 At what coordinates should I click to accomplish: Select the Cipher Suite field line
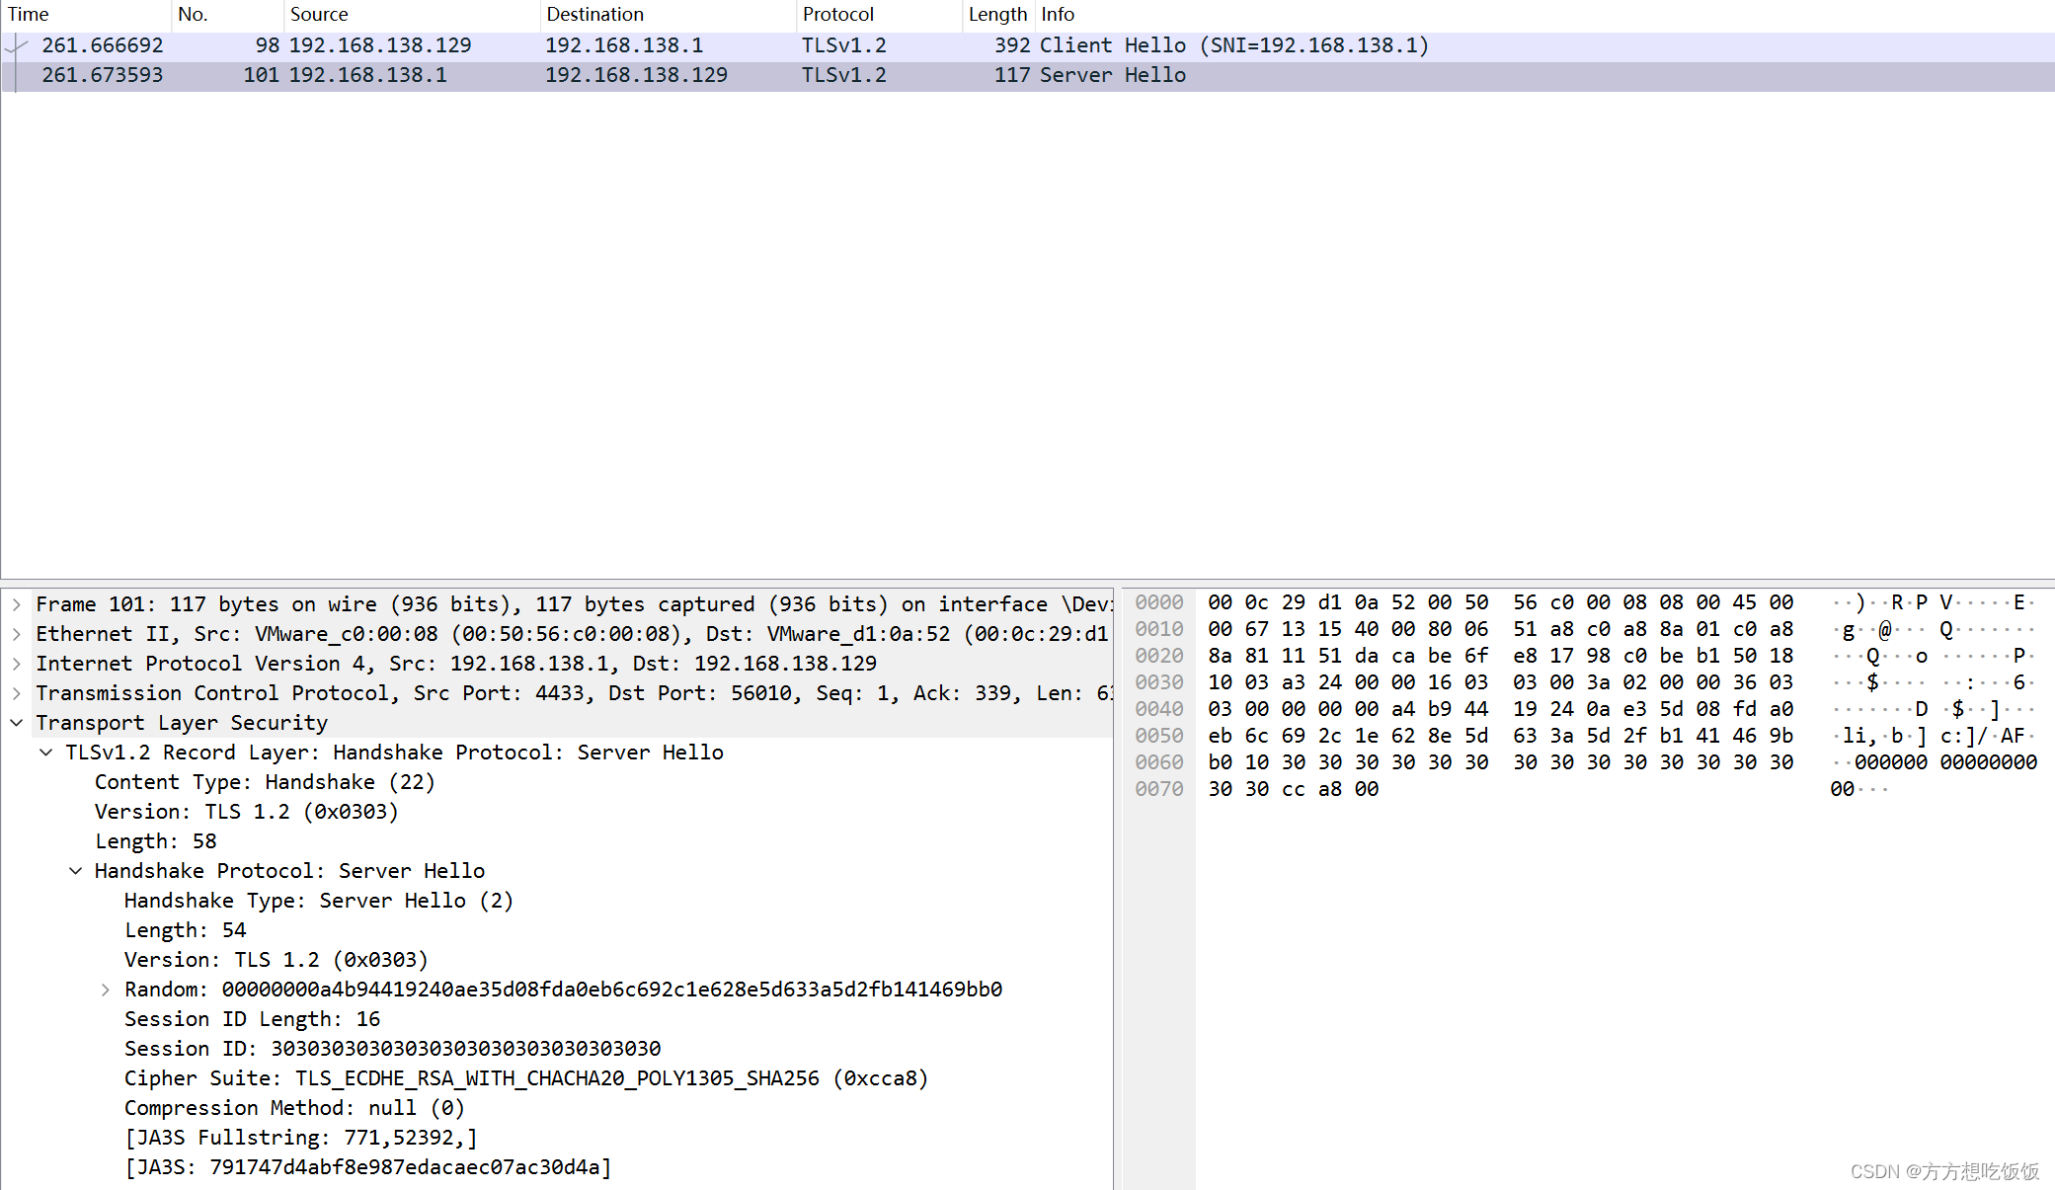tap(525, 1078)
